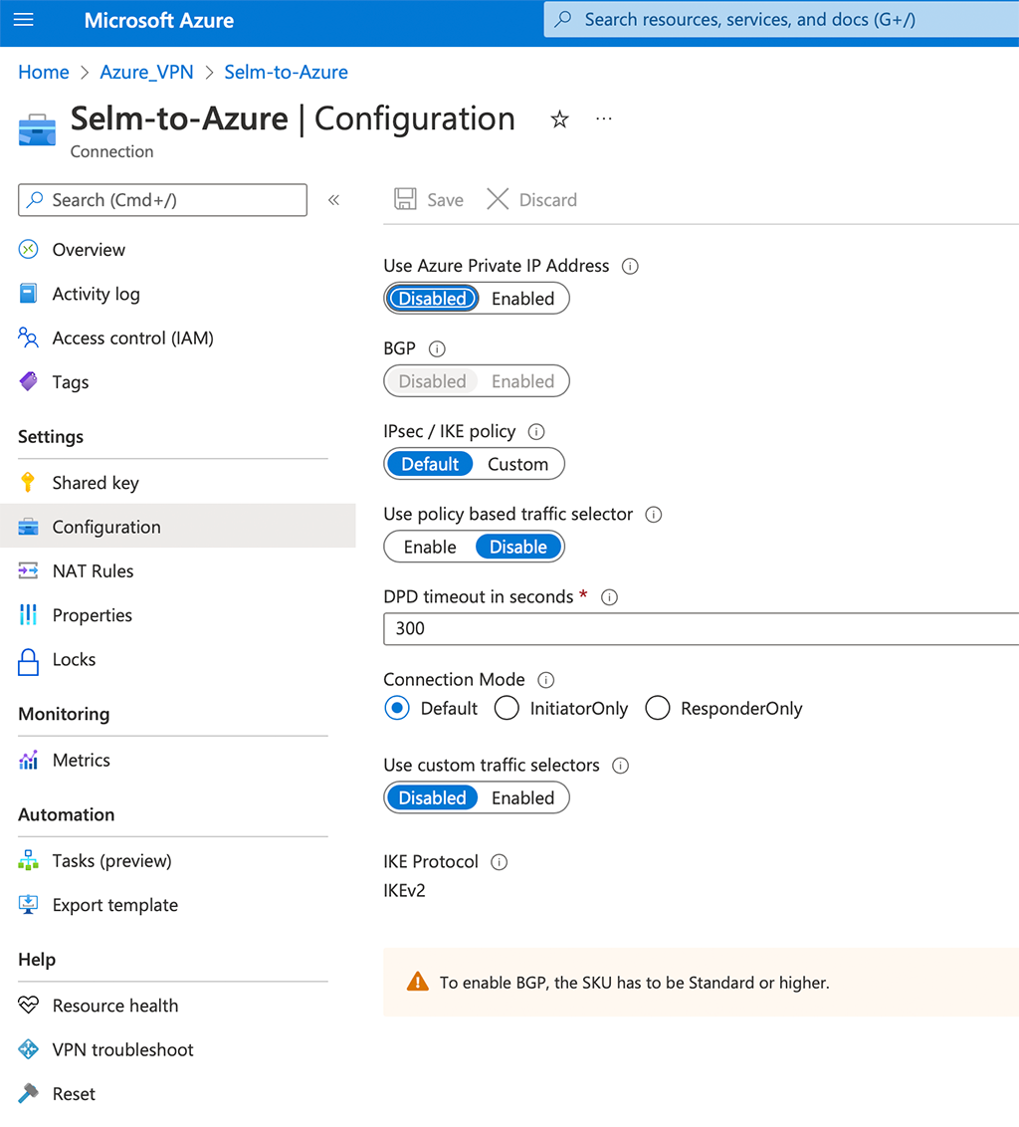
Task: Switch IPsec / IKE policy to Custom
Action: (x=517, y=463)
